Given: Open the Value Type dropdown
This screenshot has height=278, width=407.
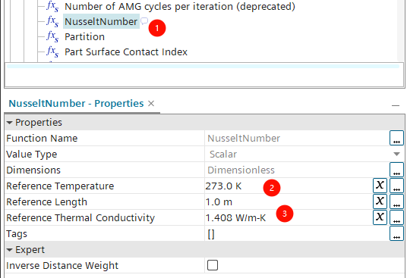Looking at the screenshot, I should 396,155.
